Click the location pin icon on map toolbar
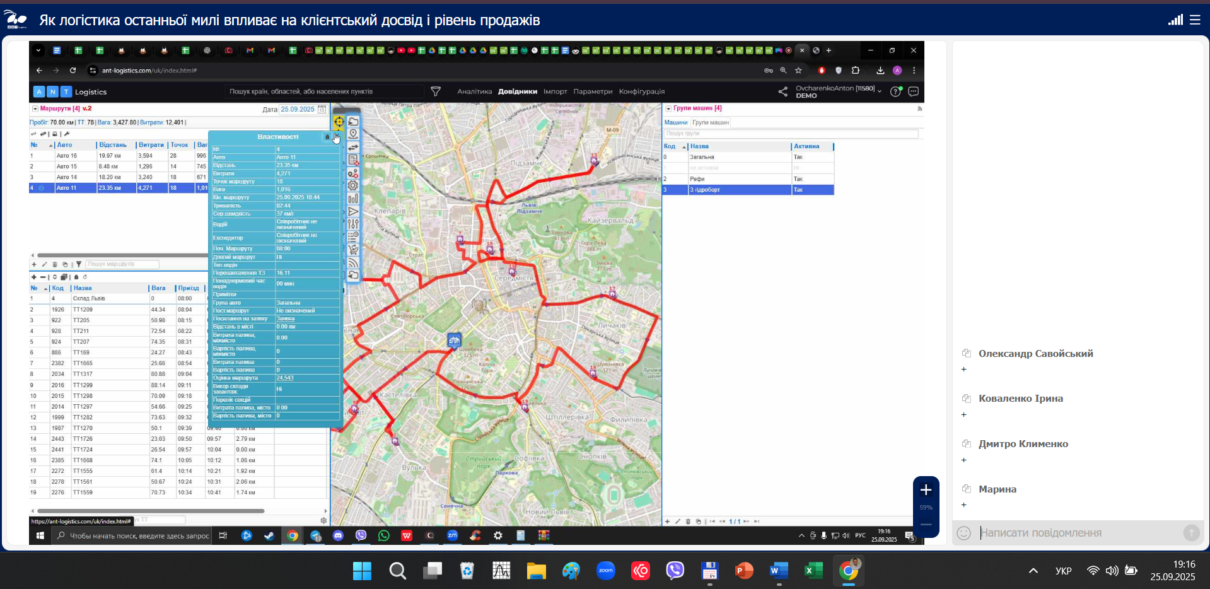 click(x=353, y=134)
